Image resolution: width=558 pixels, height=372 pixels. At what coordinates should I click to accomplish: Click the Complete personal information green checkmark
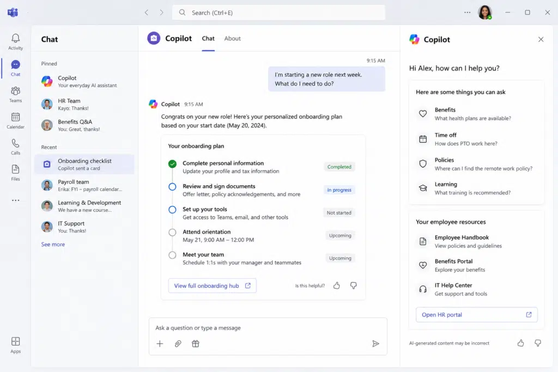tap(172, 163)
